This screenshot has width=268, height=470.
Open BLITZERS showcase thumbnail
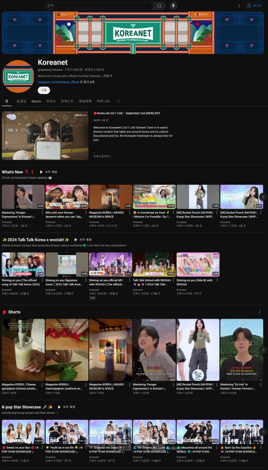[198, 432]
